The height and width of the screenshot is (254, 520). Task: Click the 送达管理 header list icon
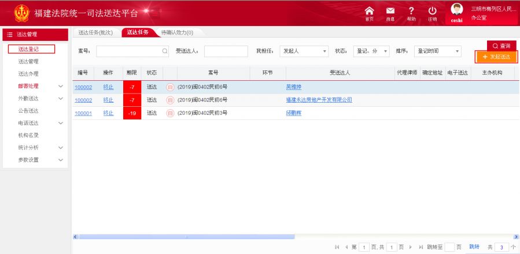point(10,35)
